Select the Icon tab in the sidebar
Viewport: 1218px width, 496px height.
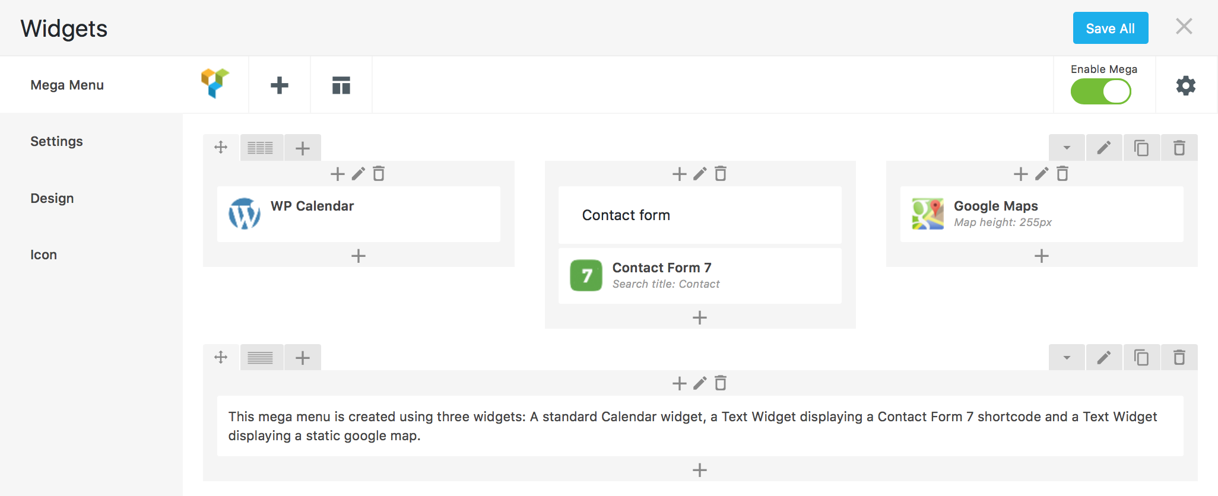point(44,255)
